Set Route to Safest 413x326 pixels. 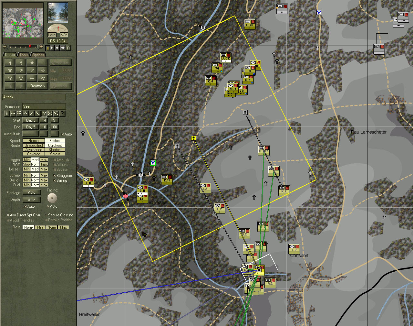tap(55, 154)
